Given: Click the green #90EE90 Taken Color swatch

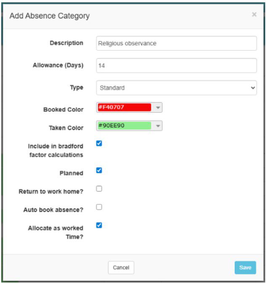Looking at the screenshot, I should (x=124, y=126).
